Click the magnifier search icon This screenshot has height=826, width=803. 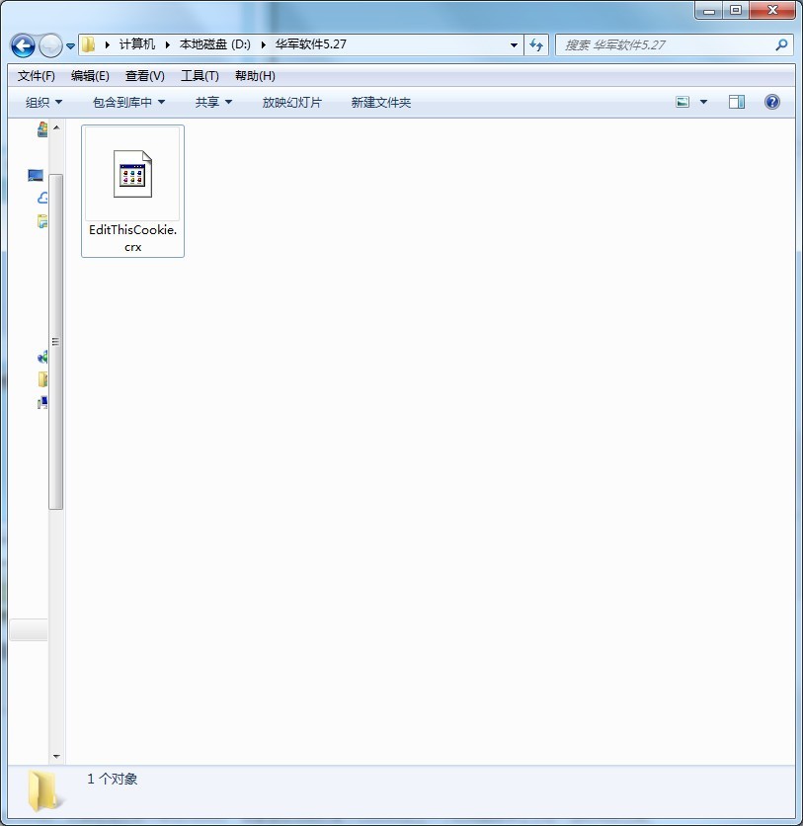click(781, 44)
